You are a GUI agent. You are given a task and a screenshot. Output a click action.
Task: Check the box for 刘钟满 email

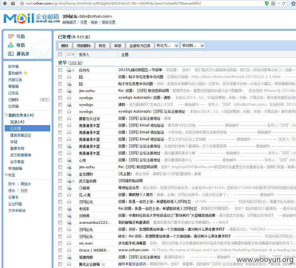(x=60, y=215)
